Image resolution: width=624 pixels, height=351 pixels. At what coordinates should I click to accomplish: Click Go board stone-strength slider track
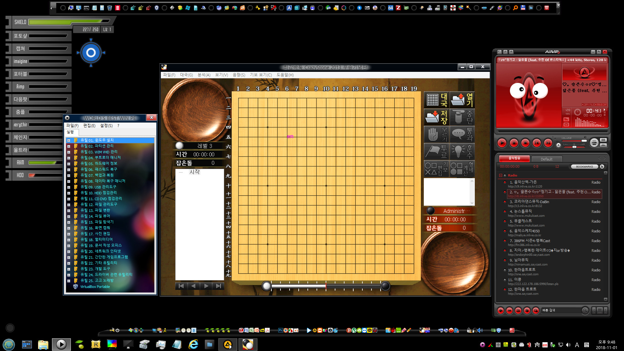[x=326, y=286]
